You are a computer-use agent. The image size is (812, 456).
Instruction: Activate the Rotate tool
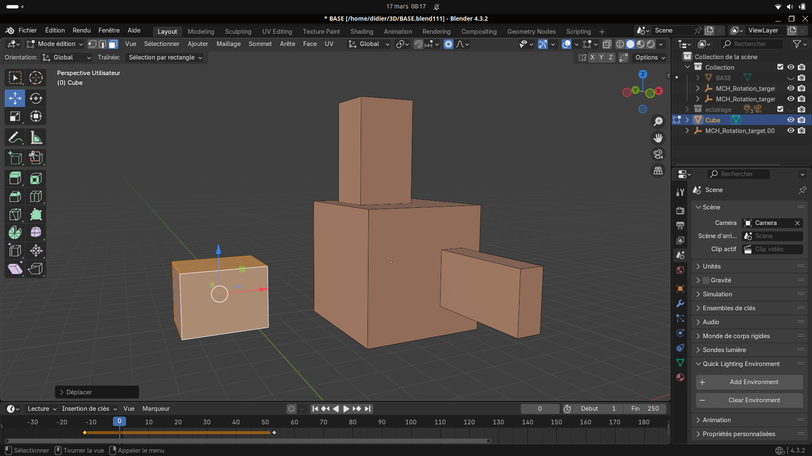coord(36,98)
